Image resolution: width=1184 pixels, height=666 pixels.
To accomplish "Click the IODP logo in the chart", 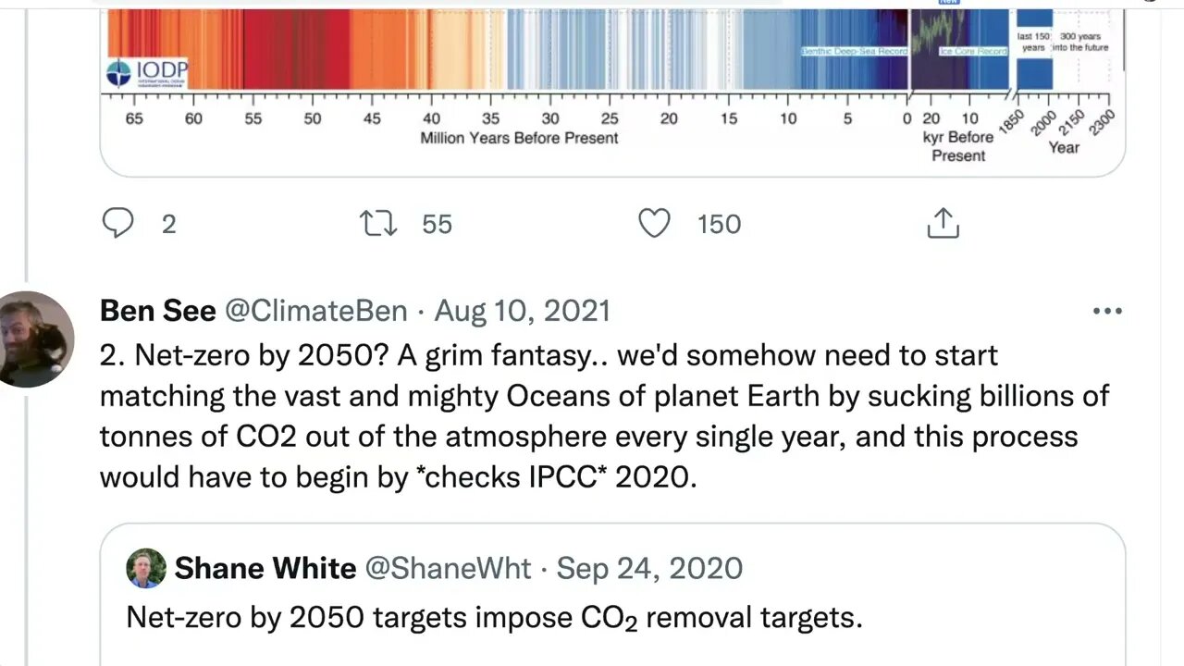I will (148, 72).
